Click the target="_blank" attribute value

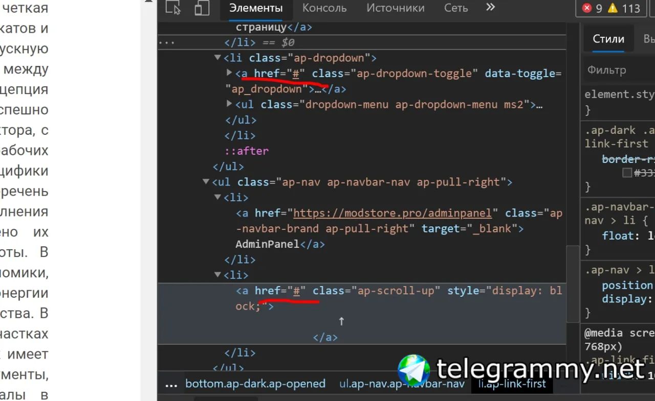tap(491, 228)
